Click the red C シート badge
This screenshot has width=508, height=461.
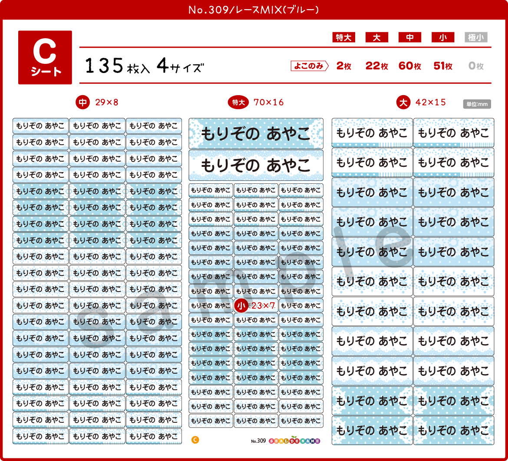tap(45, 57)
